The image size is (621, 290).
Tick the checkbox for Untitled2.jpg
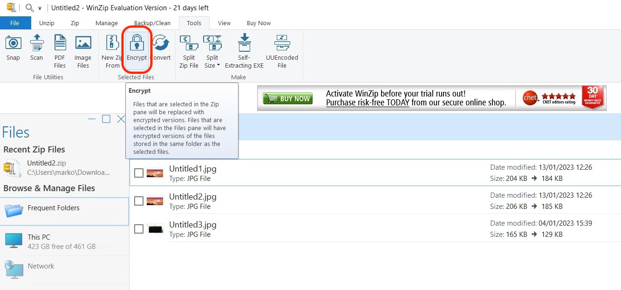(x=138, y=201)
